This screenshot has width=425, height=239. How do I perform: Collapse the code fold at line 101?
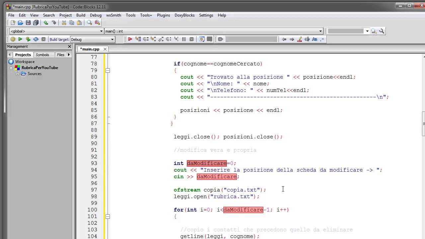(108, 216)
